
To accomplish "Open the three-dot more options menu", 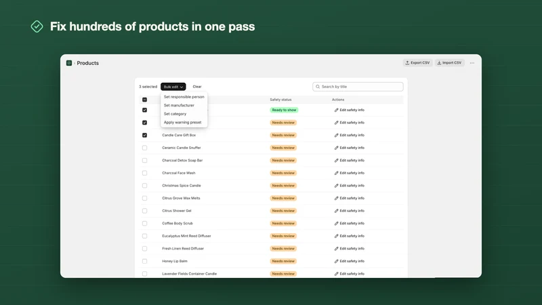I will (x=472, y=63).
